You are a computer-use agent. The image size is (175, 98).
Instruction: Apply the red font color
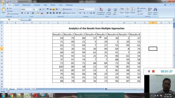pyautogui.click(x=42, y=13)
